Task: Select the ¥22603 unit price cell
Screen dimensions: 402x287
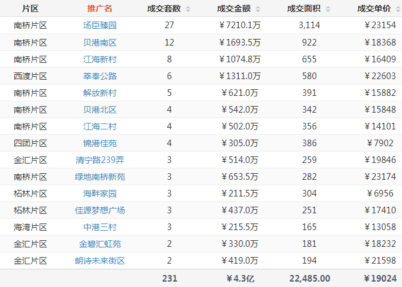Action: pyautogui.click(x=380, y=76)
